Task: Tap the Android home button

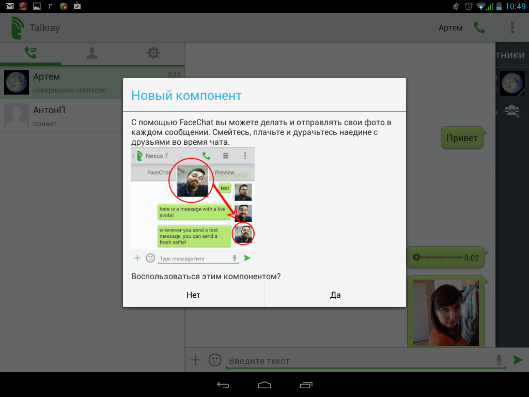Action: point(264,385)
